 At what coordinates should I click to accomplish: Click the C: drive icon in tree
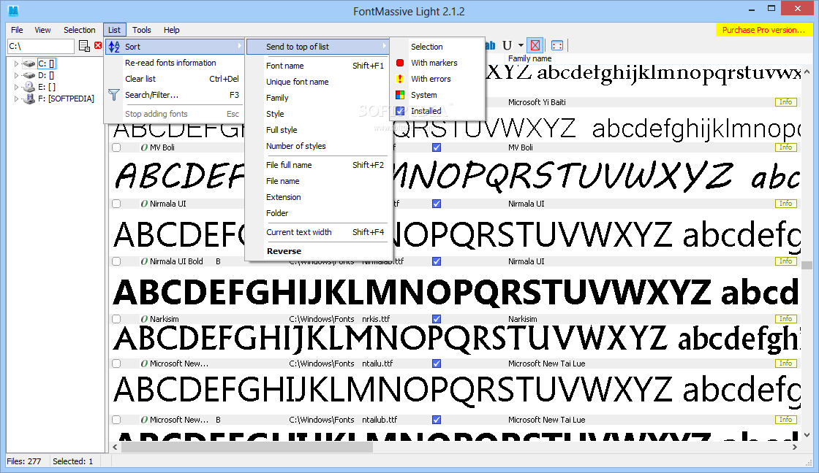coord(29,64)
